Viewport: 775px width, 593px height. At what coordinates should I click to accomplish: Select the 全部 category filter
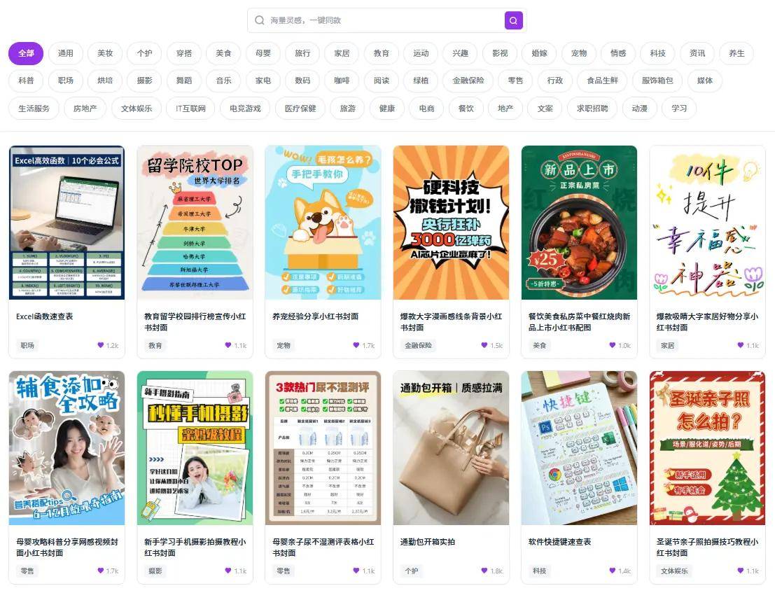(26, 53)
